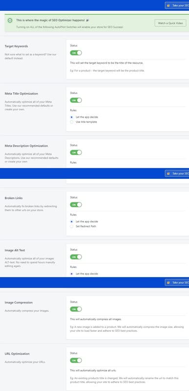Click 'Automatically fix broken links by redirecting' description
The height and width of the screenshot is (391, 189).
point(31,208)
